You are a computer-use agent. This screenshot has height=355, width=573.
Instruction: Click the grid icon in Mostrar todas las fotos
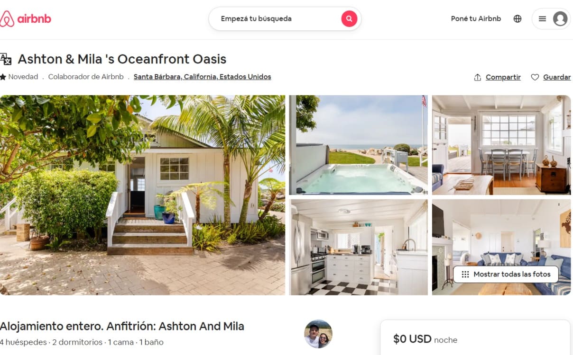coord(465,275)
